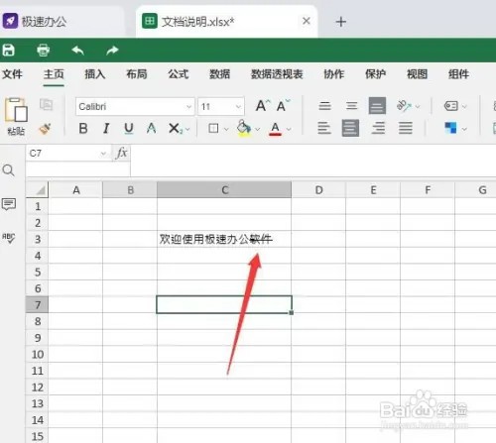Switch to the 视图 tab
Screen dimensions: 496x443
(418, 74)
